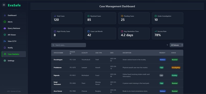
Task: Click Case Type column header
Action: [99, 53]
